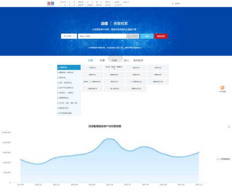232x194 pixels.
Task: Click the chart data point for 2022-04
Action: coord(74,155)
